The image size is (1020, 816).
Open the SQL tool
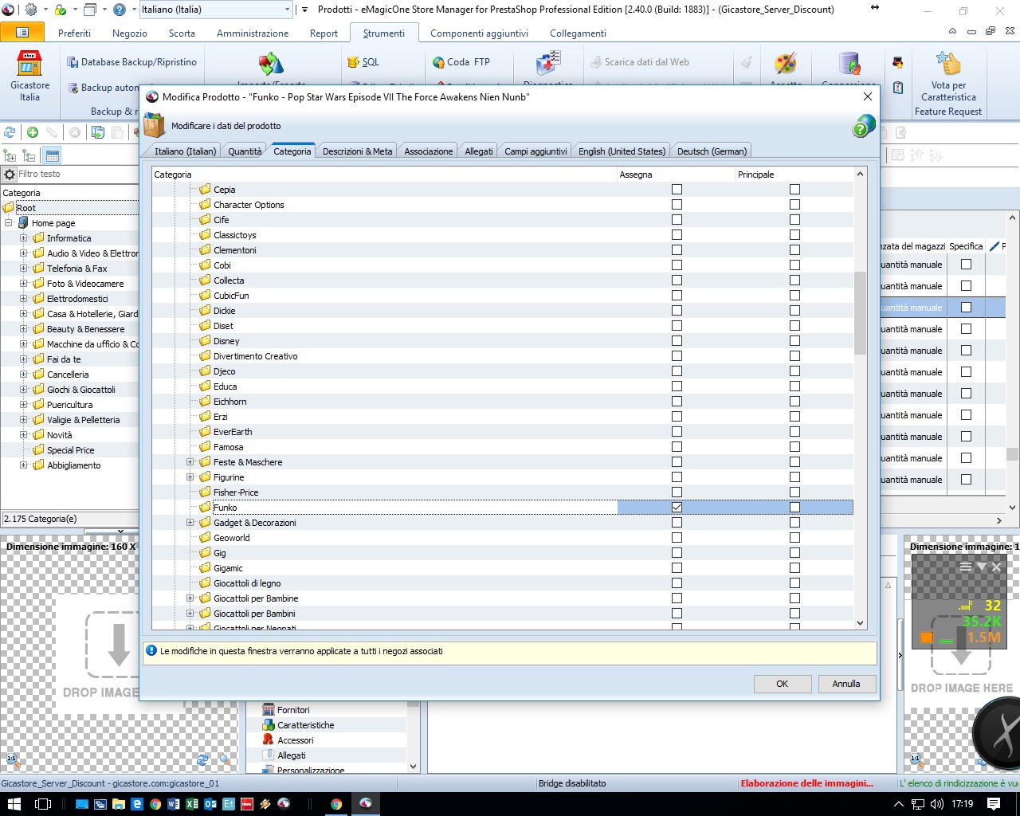pos(363,62)
